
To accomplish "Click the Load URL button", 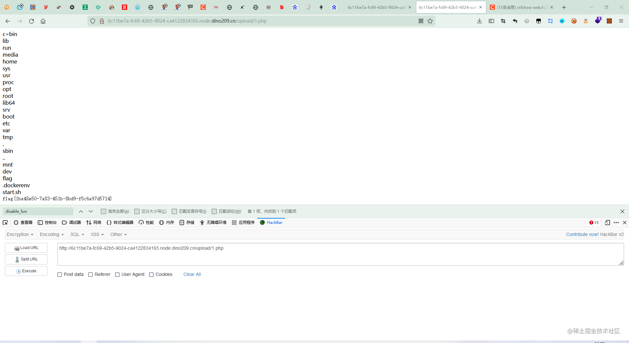I will click(x=26, y=248).
